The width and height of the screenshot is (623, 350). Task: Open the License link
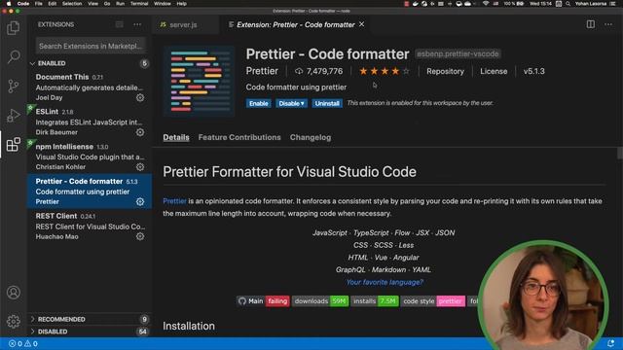(x=494, y=71)
